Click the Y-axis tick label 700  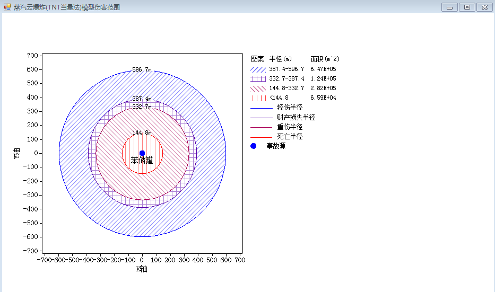pyautogui.click(x=32, y=56)
